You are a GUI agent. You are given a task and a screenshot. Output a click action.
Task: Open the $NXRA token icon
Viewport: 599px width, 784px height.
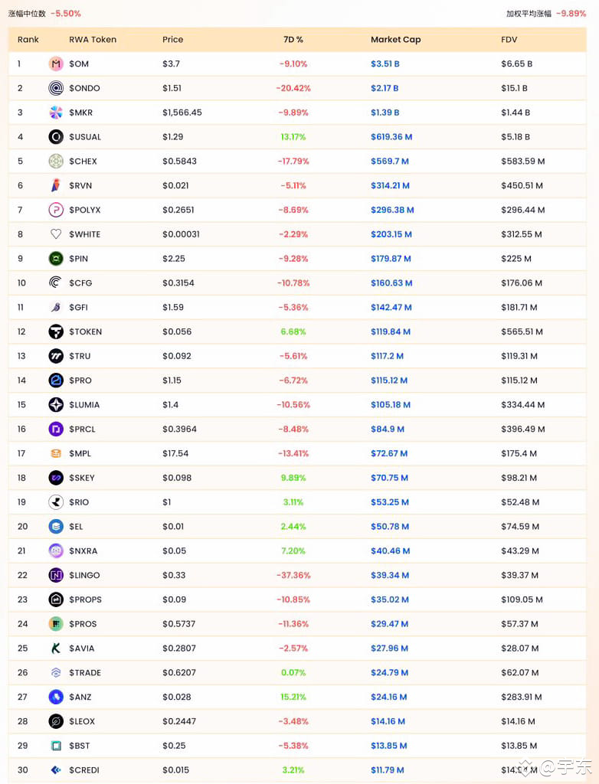[54, 550]
